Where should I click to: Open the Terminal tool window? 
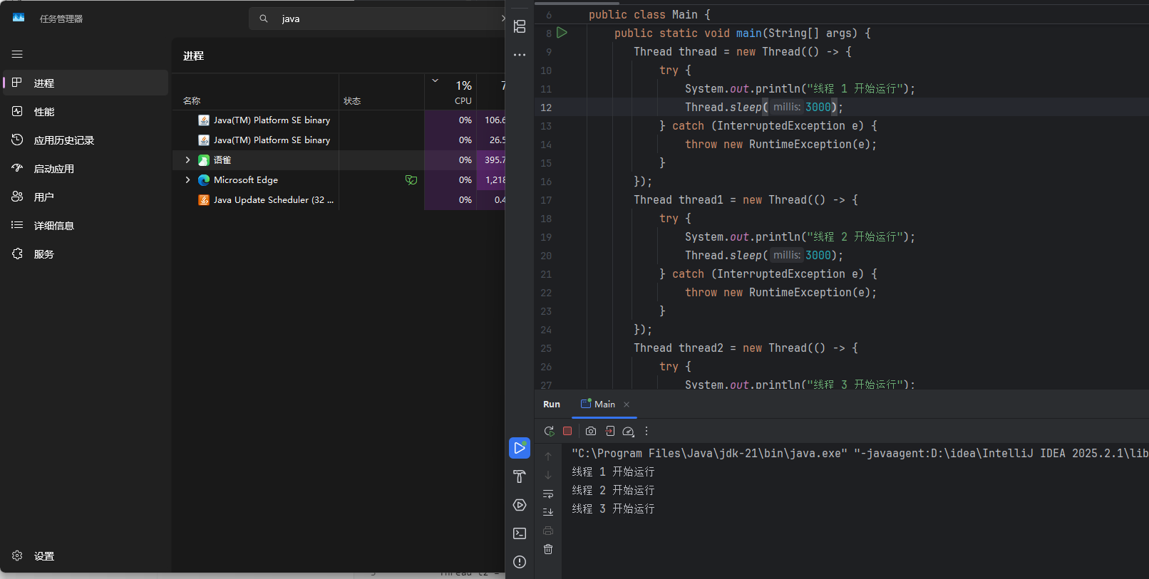520,533
